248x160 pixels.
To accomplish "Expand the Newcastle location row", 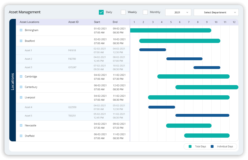I will coord(21,126).
